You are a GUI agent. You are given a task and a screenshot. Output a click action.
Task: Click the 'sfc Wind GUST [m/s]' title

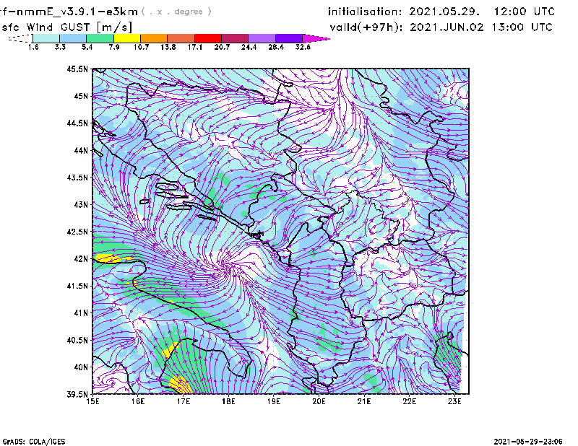click(66, 27)
